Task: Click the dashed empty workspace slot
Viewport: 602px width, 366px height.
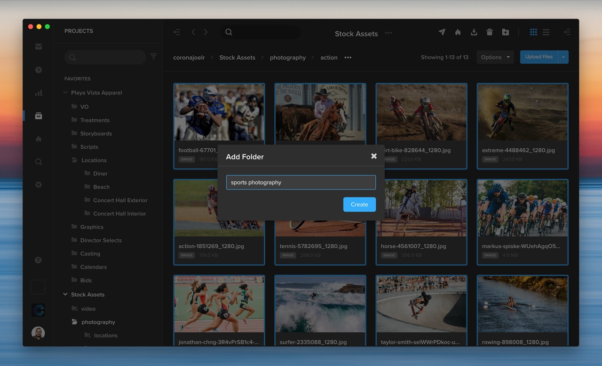Action: pyautogui.click(x=38, y=287)
